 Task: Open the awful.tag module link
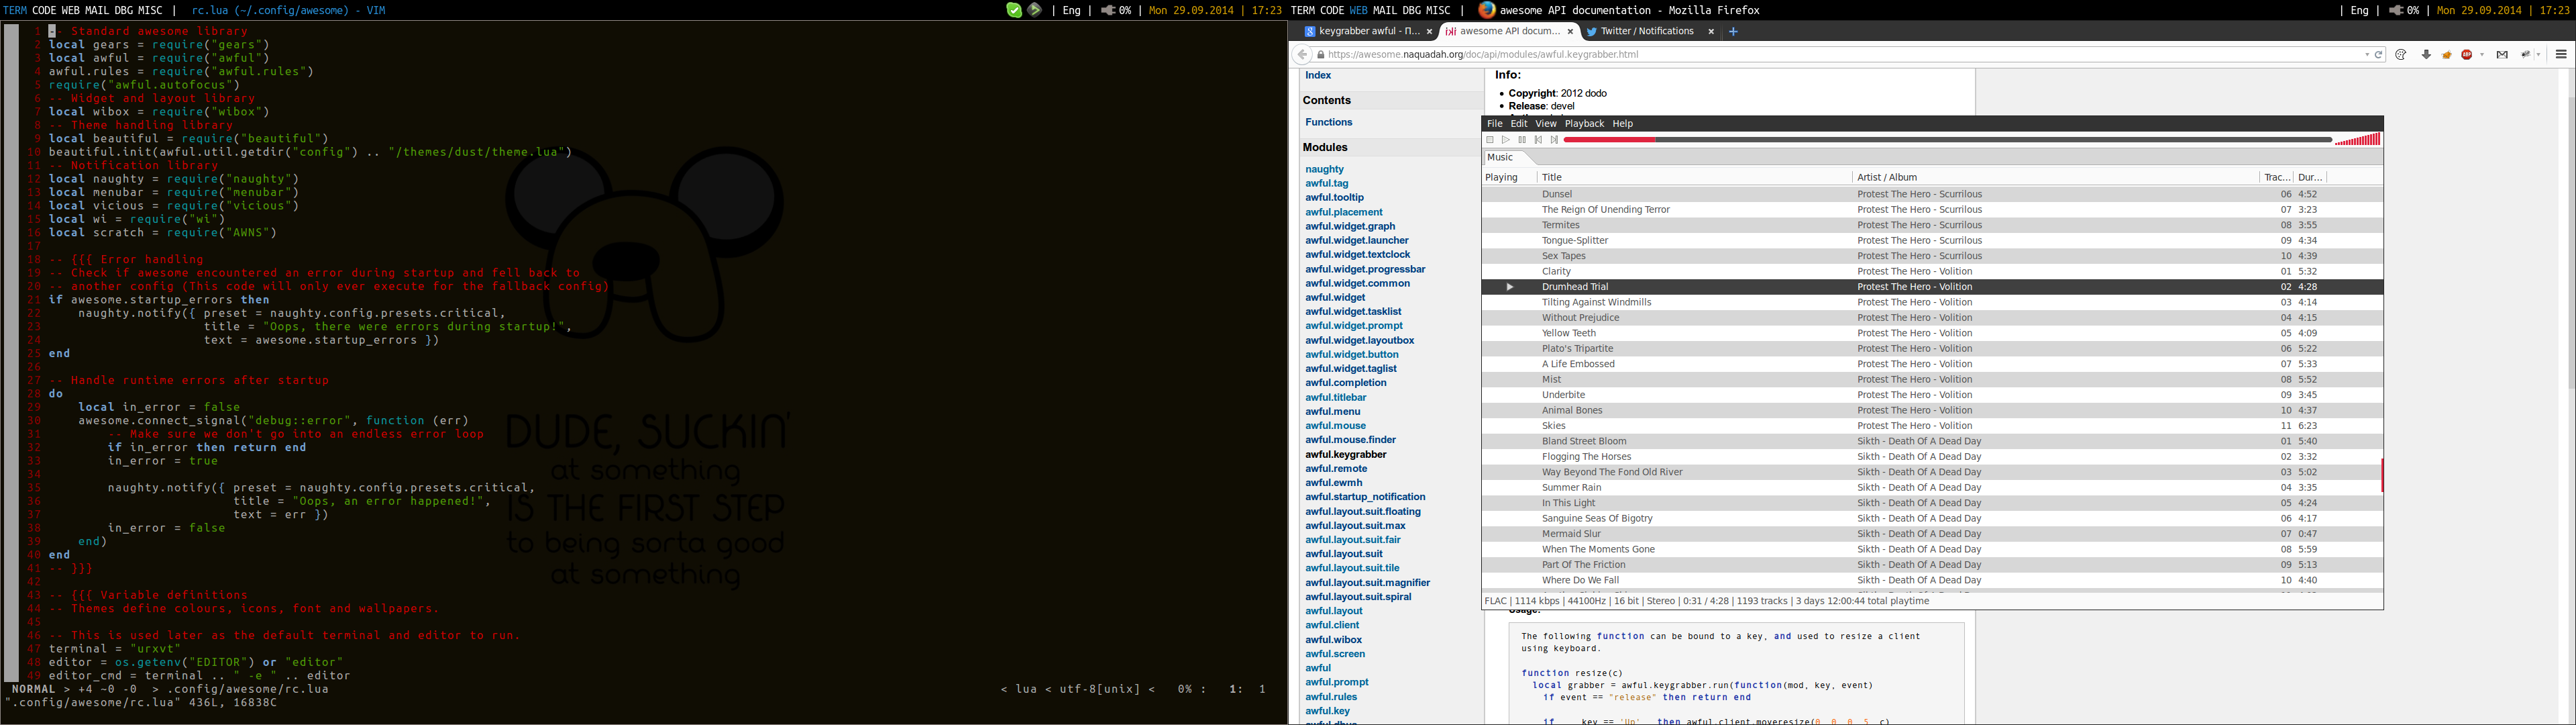pyautogui.click(x=1326, y=183)
